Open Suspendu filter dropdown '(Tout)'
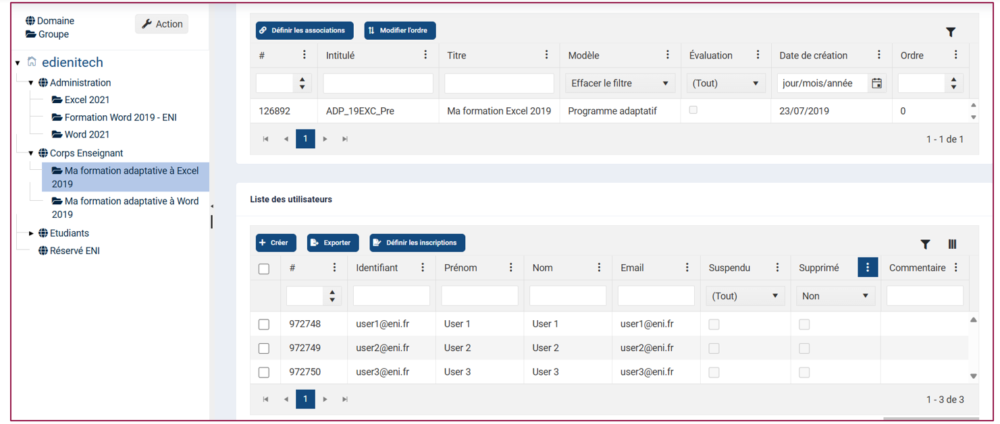The image size is (1000, 424). tap(745, 296)
